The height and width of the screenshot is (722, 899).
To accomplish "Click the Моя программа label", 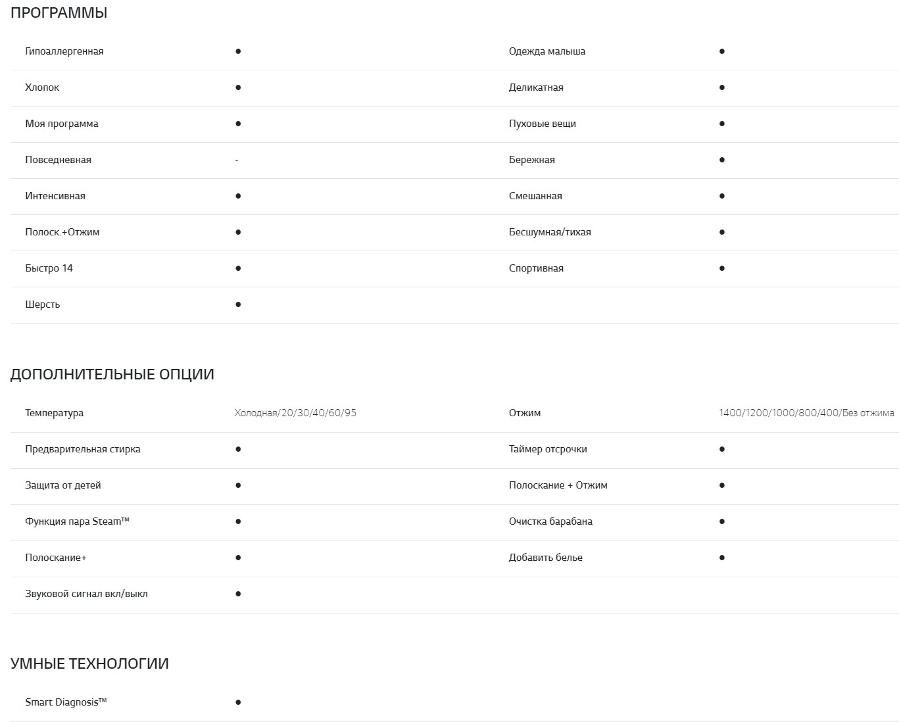I will click(x=62, y=124).
